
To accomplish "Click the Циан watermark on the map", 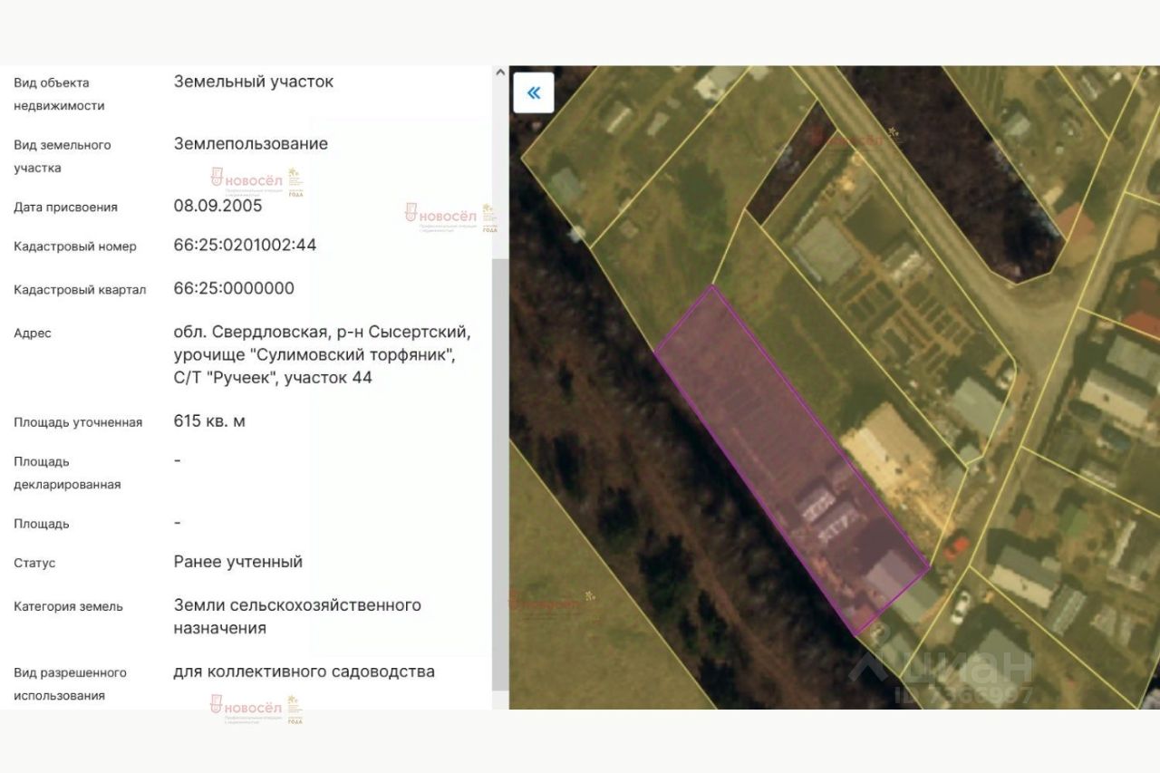I will [942, 675].
